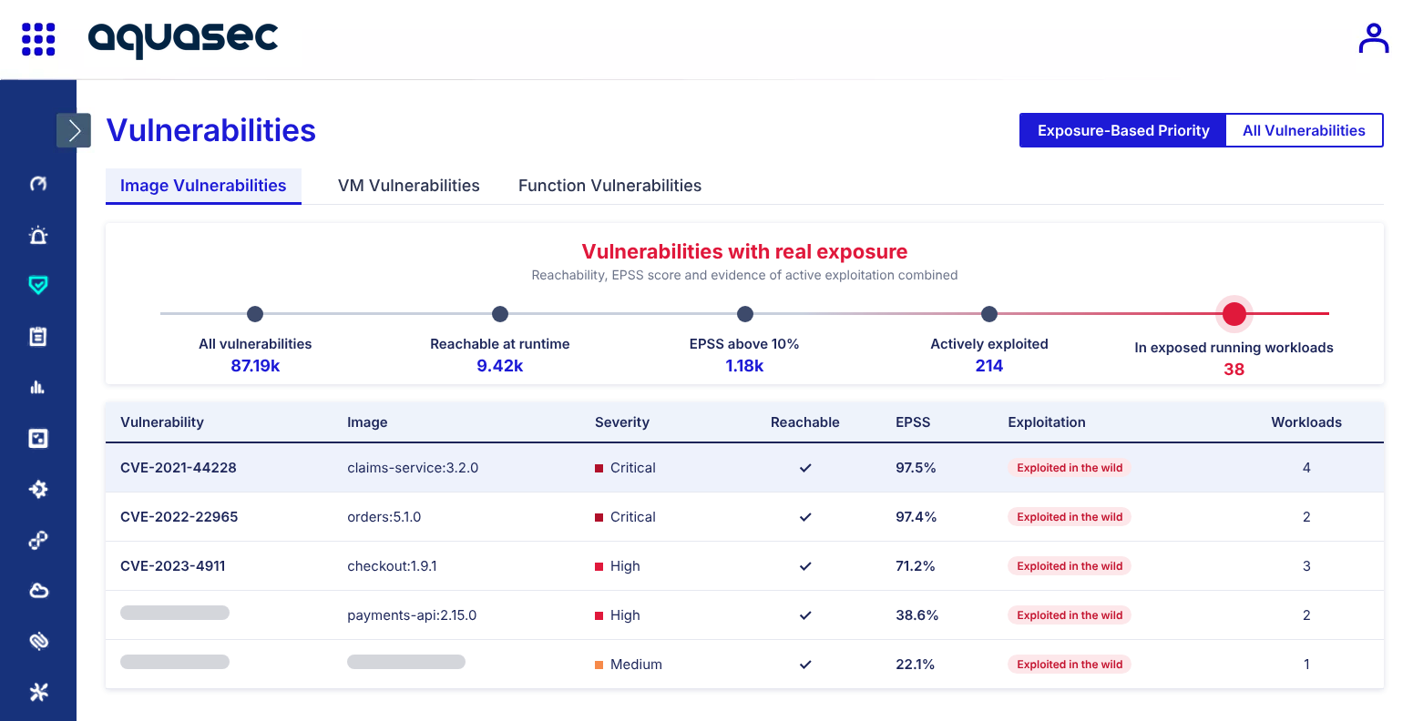Sort by the EPSS column header
The width and height of the screenshot is (1413, 721).
coord(913,422)
